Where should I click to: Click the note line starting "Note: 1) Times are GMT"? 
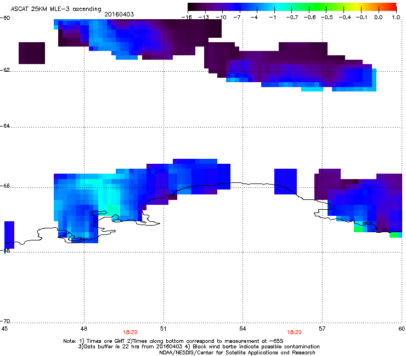pyautogui.click(x=173, y=341)
